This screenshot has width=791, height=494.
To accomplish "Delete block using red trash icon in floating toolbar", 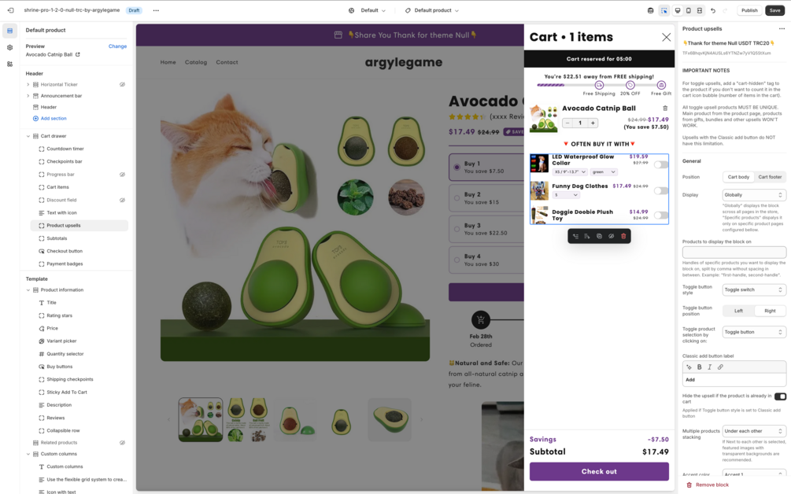I will point(623,236).
